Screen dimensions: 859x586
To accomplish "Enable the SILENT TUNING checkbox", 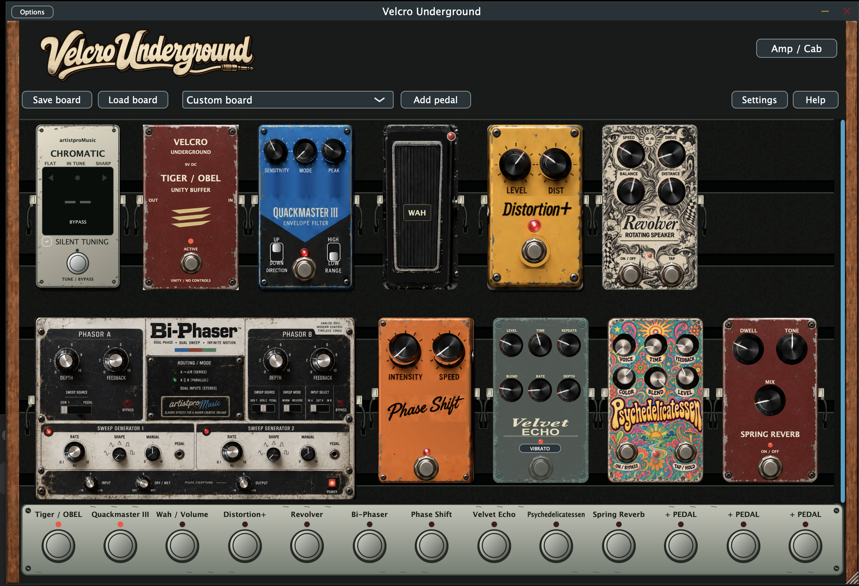I will click(47, 242).
